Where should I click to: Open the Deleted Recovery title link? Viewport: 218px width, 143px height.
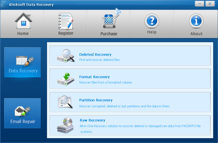pyautogui.click(x=95, y=55)
